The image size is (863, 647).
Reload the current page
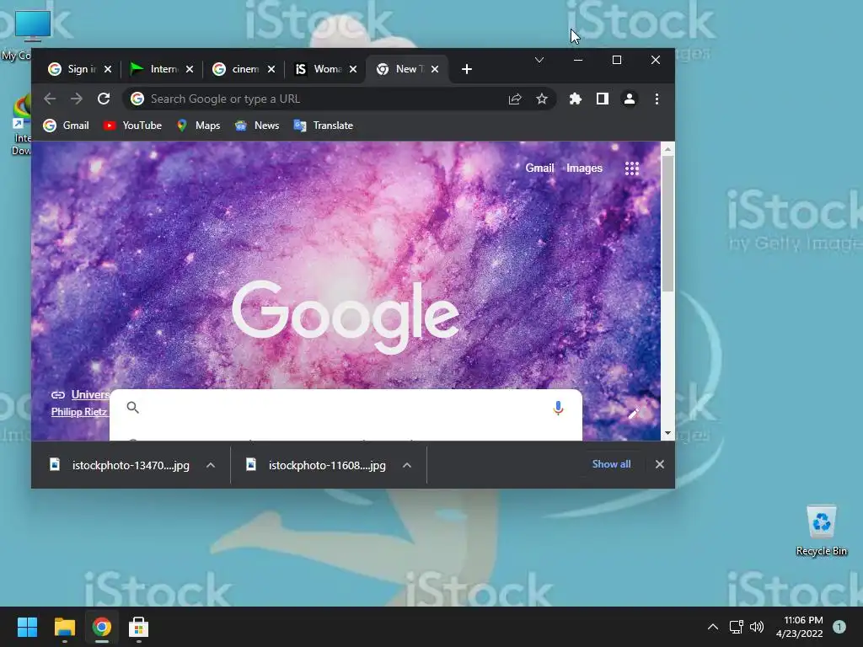(x=104, y=99)
